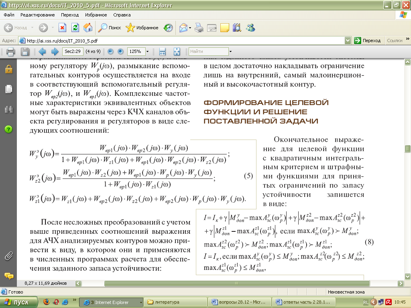
Task: Go to next PDF page blue arrow
Action: coord(55,52)
